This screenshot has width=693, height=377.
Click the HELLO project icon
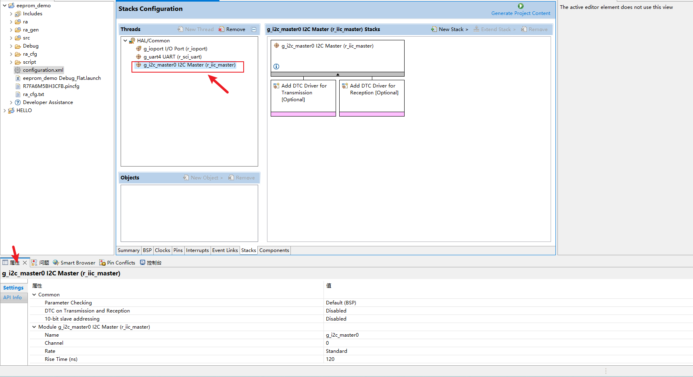(11, 110)
